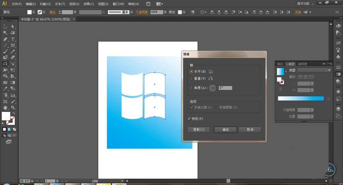Image resolution: width=343 pixels, height=185 pixels.
Task: Open the Layers panel icon in right dock
Action: [338, 109]
